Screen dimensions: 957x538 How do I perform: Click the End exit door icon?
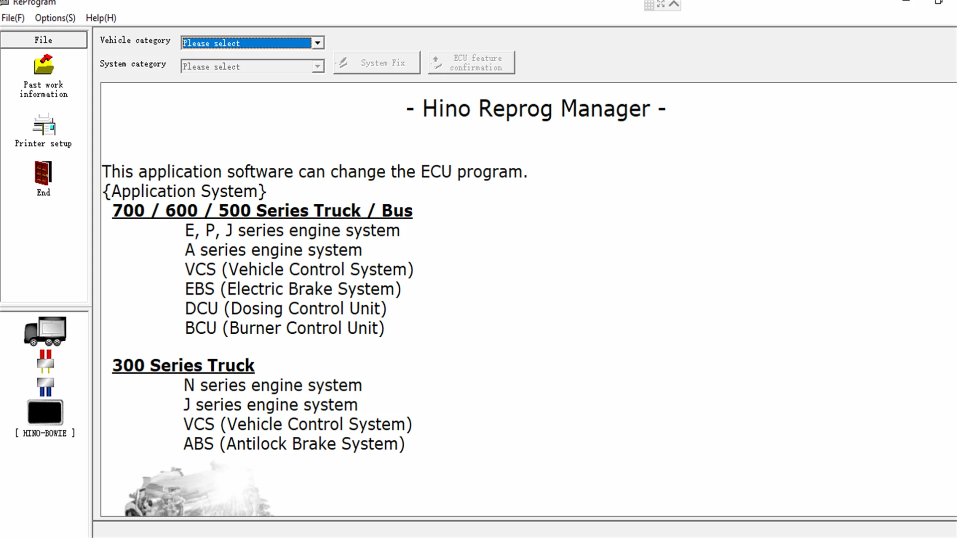(x=43, y=173)
